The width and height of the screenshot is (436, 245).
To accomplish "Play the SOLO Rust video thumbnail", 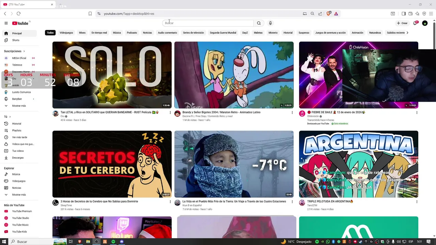I will coord(112,75).
